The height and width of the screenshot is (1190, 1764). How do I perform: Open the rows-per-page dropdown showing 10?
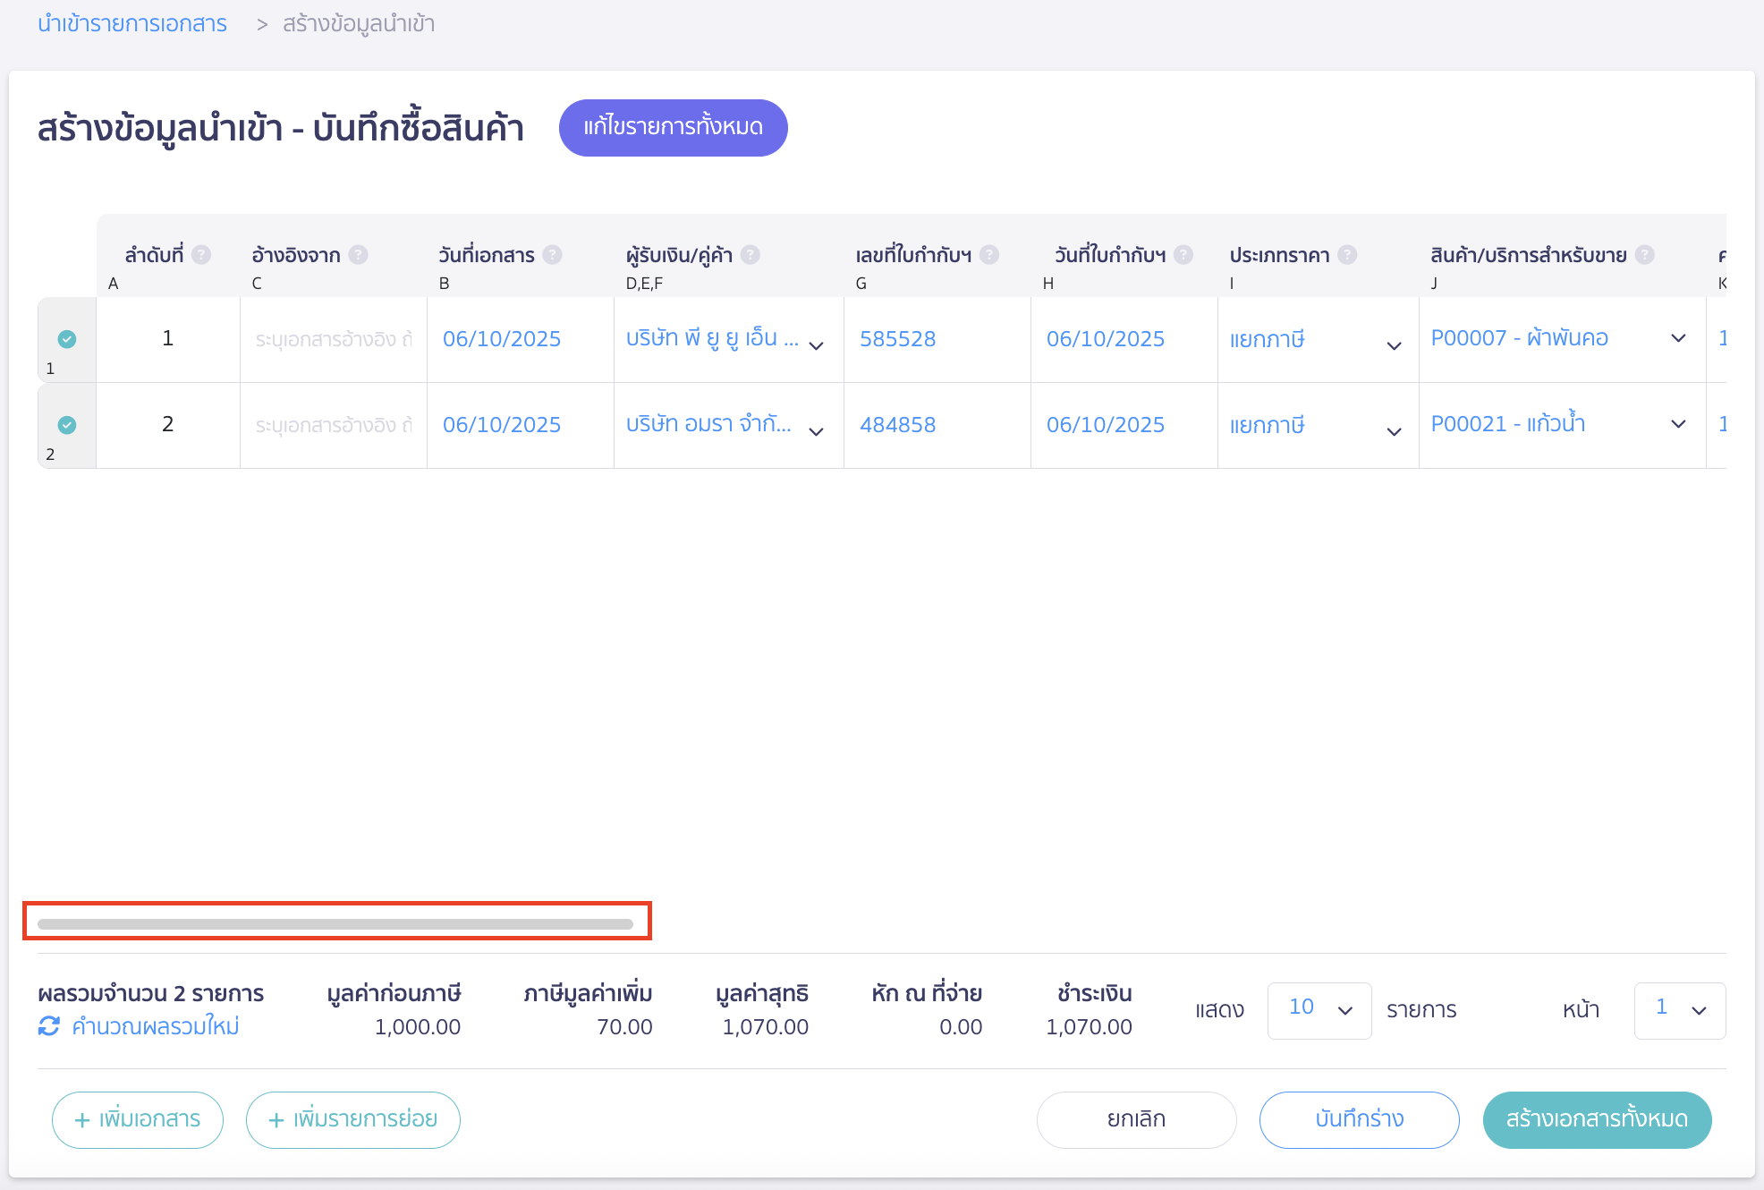point(1319,1010)
